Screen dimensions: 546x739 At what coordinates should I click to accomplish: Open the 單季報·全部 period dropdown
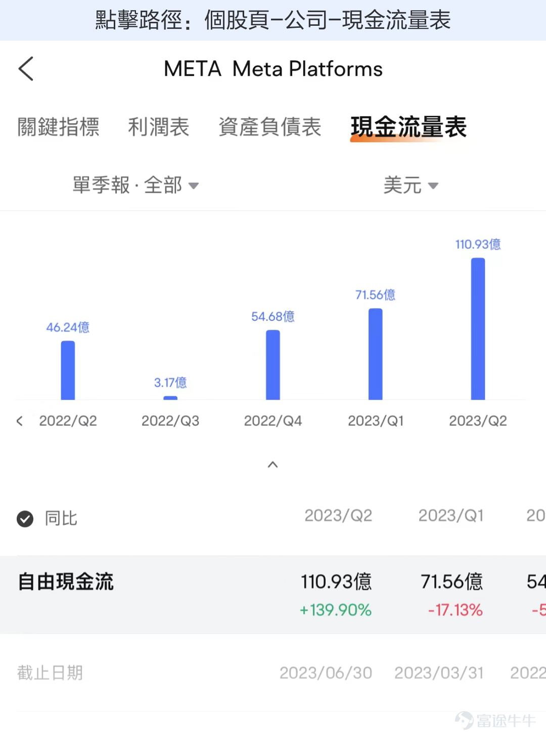135,185
